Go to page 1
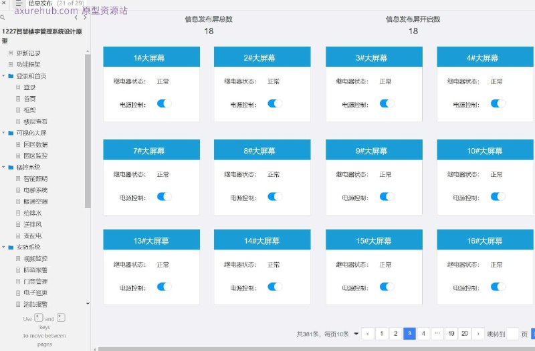This screenshot has width=535, height=351. 381,334
